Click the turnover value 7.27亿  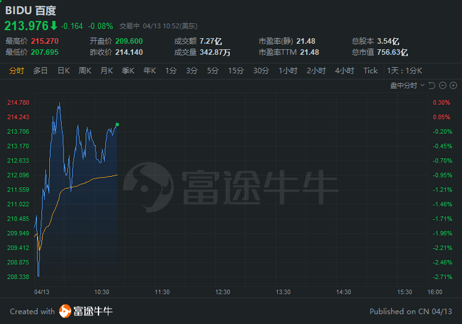[211, 41]
